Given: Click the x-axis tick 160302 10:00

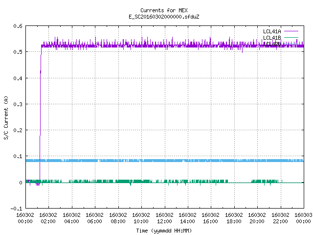Looking at the screenshot, I should tap(141, 218).
